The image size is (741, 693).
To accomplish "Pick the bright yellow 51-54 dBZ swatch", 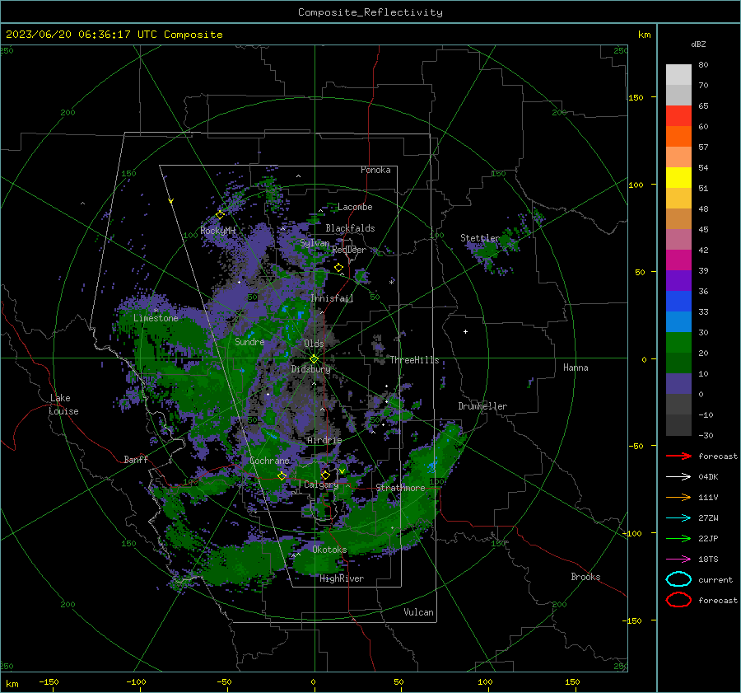I will [x=678, y=178].
